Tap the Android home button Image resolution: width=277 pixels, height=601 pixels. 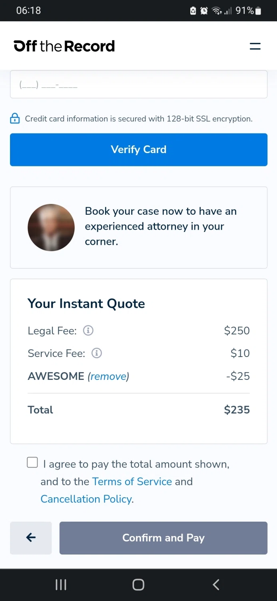[138, 585]
